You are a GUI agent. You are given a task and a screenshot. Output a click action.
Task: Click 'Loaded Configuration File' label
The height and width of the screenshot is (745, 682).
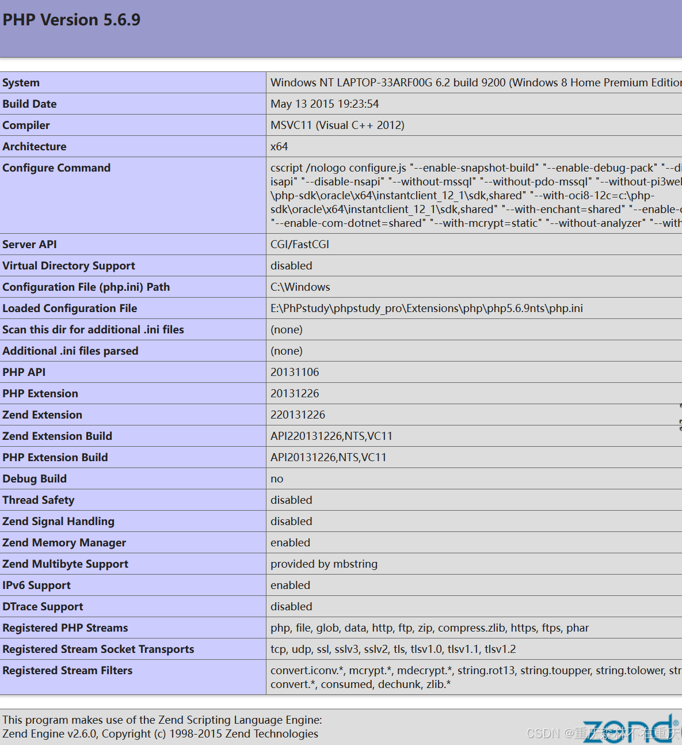pos(70,308)
